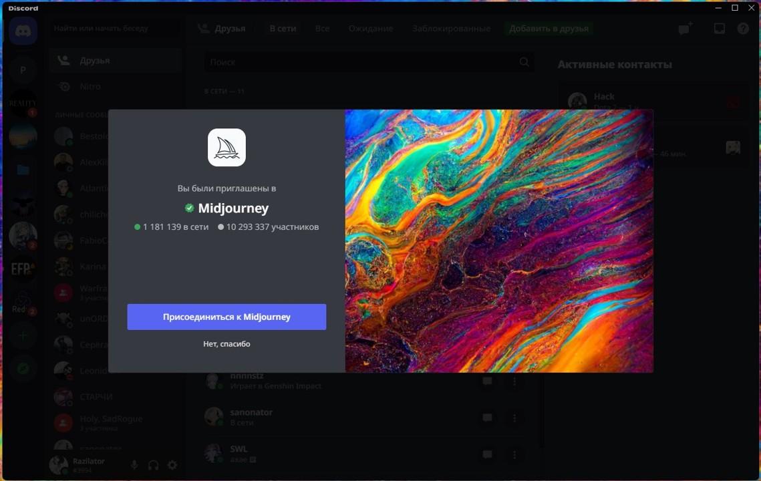Click the green verified badge beside Midjourney
Viewport: 761px width, 481px height.
189,208
